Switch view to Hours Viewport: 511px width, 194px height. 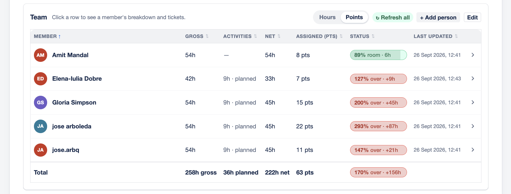327,17
